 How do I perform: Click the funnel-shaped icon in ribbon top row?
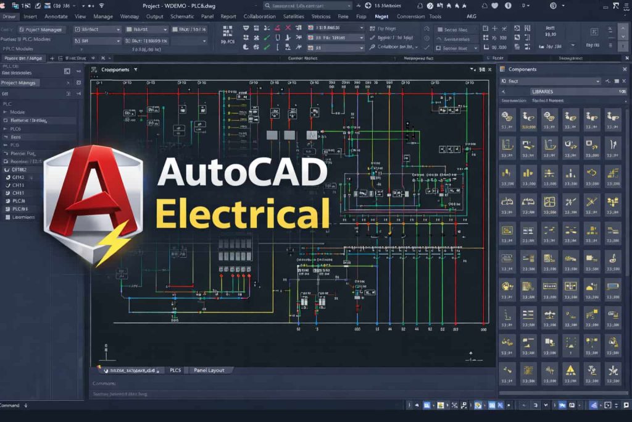pyautogui.click(x=246, y=28)
